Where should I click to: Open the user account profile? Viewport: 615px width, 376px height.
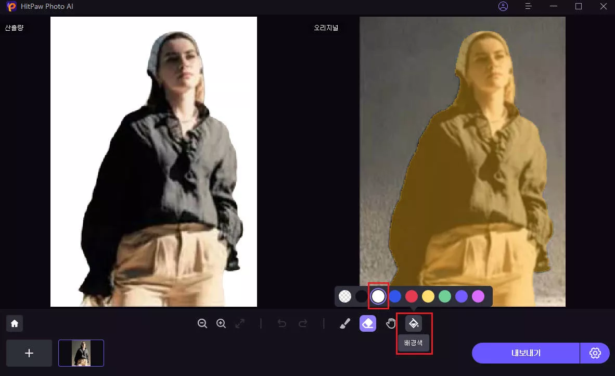pos(503,6)
